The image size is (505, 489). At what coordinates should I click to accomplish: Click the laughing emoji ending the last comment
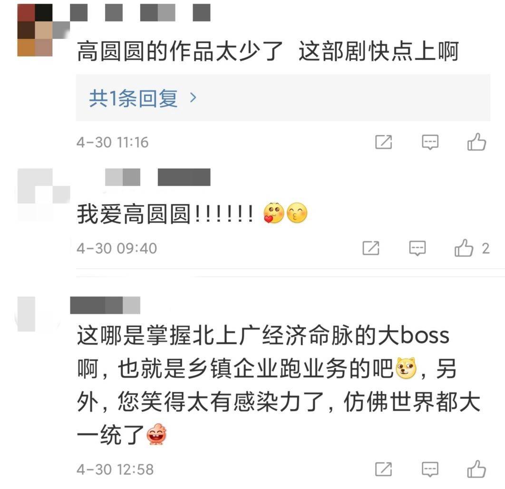(x=156, y=434)
